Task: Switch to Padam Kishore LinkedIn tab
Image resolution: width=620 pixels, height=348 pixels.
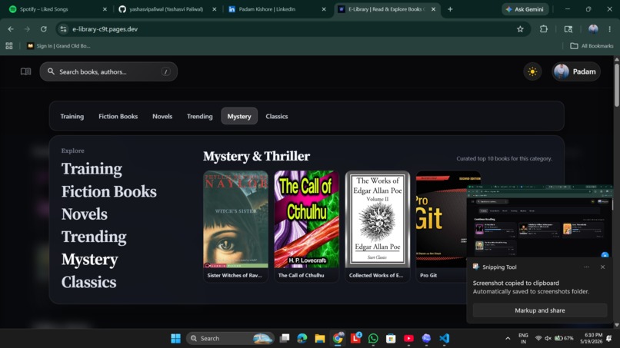Action: coord(277,9)
